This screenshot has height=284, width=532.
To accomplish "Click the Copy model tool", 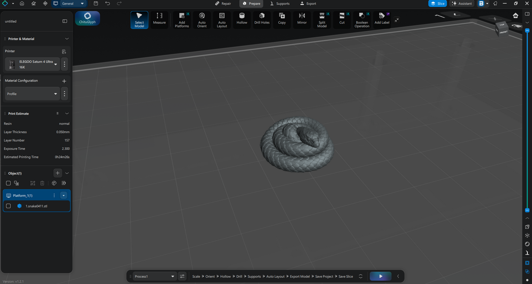I will [x=282, y=20].
